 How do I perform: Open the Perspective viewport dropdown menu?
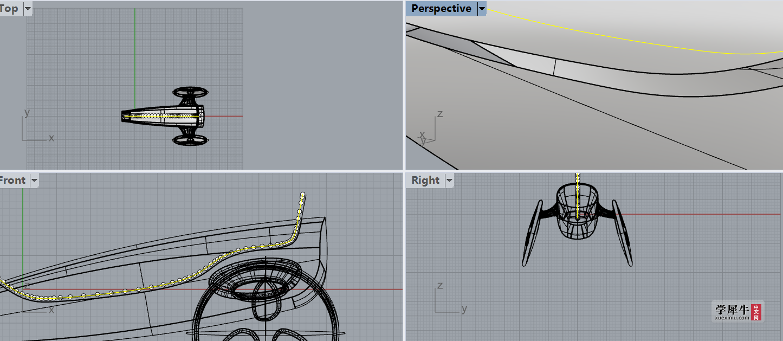tap(481, 9)
